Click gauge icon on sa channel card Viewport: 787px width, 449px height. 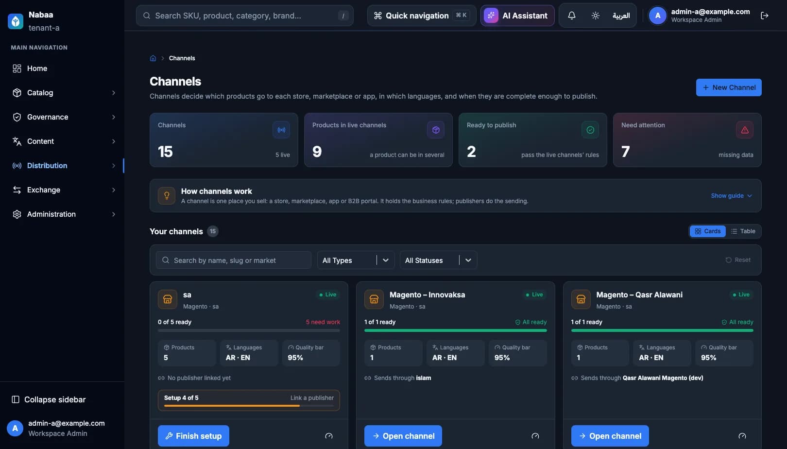329,436
